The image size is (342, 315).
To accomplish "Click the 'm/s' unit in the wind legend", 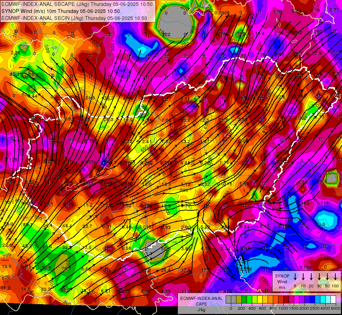I will tap(282, 287).
